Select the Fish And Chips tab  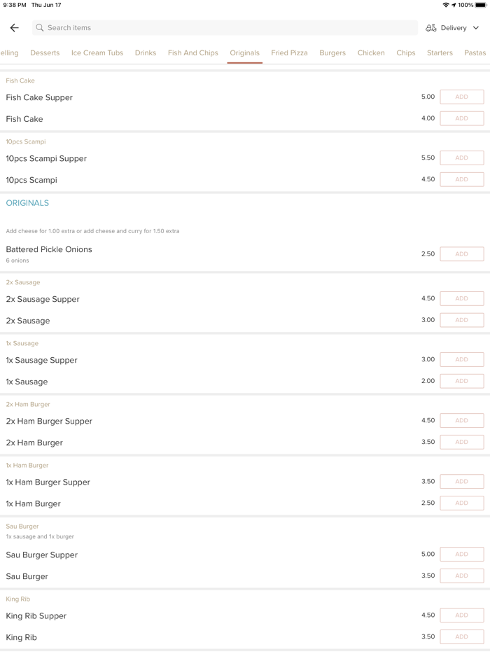pyautogui.click(x=193, y=53)
